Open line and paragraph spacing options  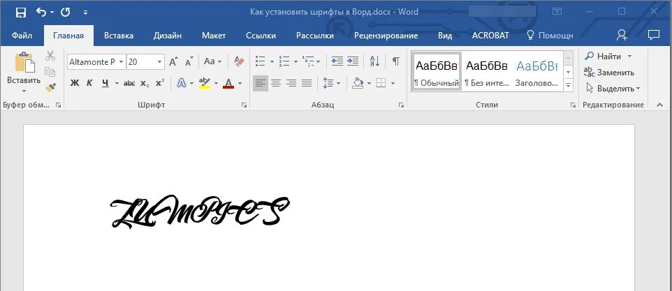click(x=328, y=83)
